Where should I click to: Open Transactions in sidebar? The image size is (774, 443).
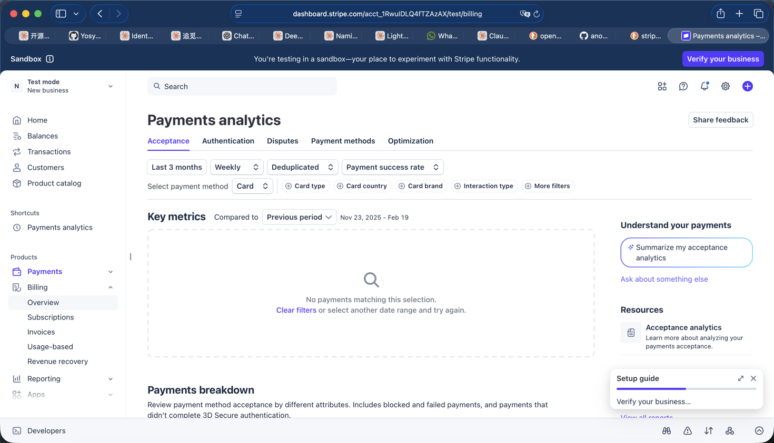(48, 152)
